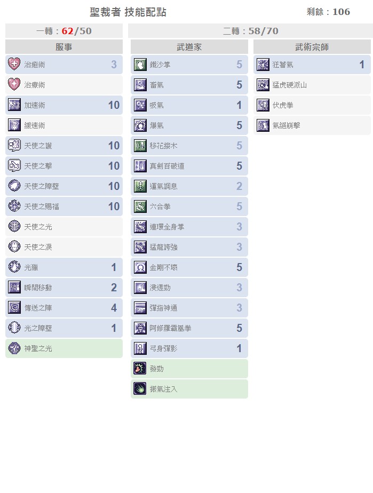Screen dimensions: 373x493
Task: Choose the 鐵沙掌 skill icon
Action: click(140, 65)
